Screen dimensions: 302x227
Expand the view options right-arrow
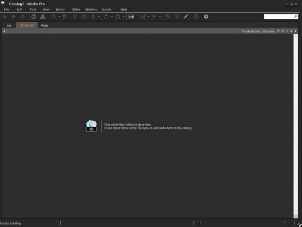[296, 31]
